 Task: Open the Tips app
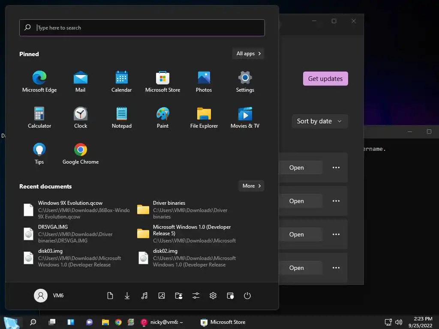click(39, 154)
